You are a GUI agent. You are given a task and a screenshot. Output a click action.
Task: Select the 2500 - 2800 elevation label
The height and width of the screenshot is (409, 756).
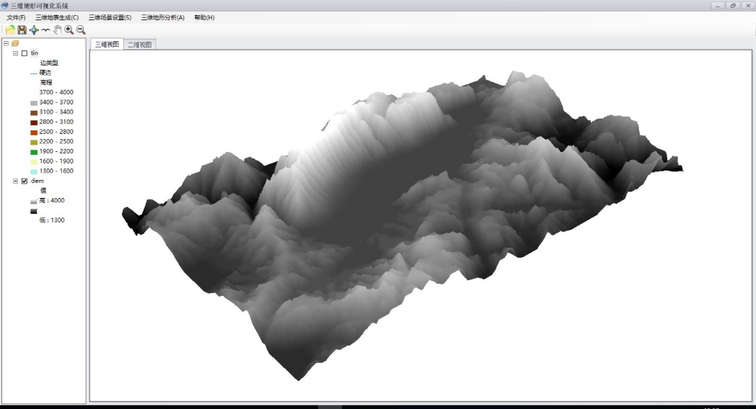[56, 131]
